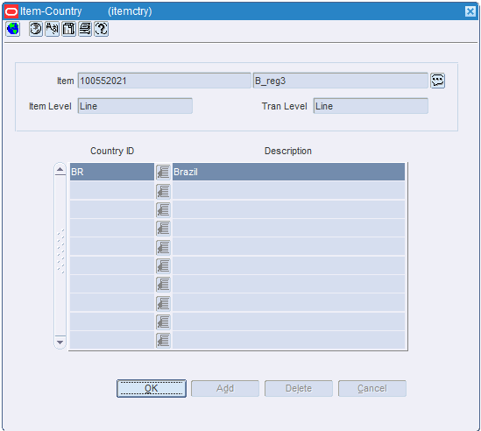Open list-of-values icon in ninth table row
The width and height of the screenshot is (481, 431).
coord(163,321)
